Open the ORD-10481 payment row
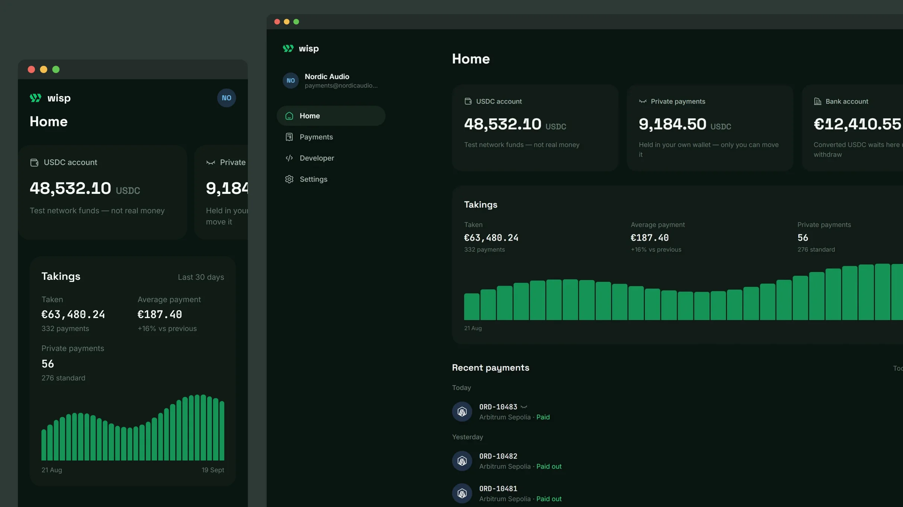Viewport: 903px width, 507px height. 677,493
